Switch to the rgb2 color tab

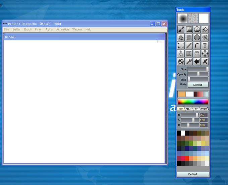(x=188, y=109)
